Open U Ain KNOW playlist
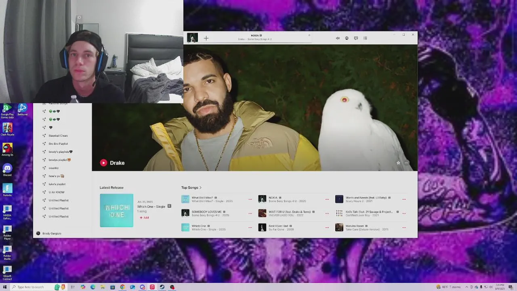This screenshot has width=517, height=291. (x=57, y=192)
